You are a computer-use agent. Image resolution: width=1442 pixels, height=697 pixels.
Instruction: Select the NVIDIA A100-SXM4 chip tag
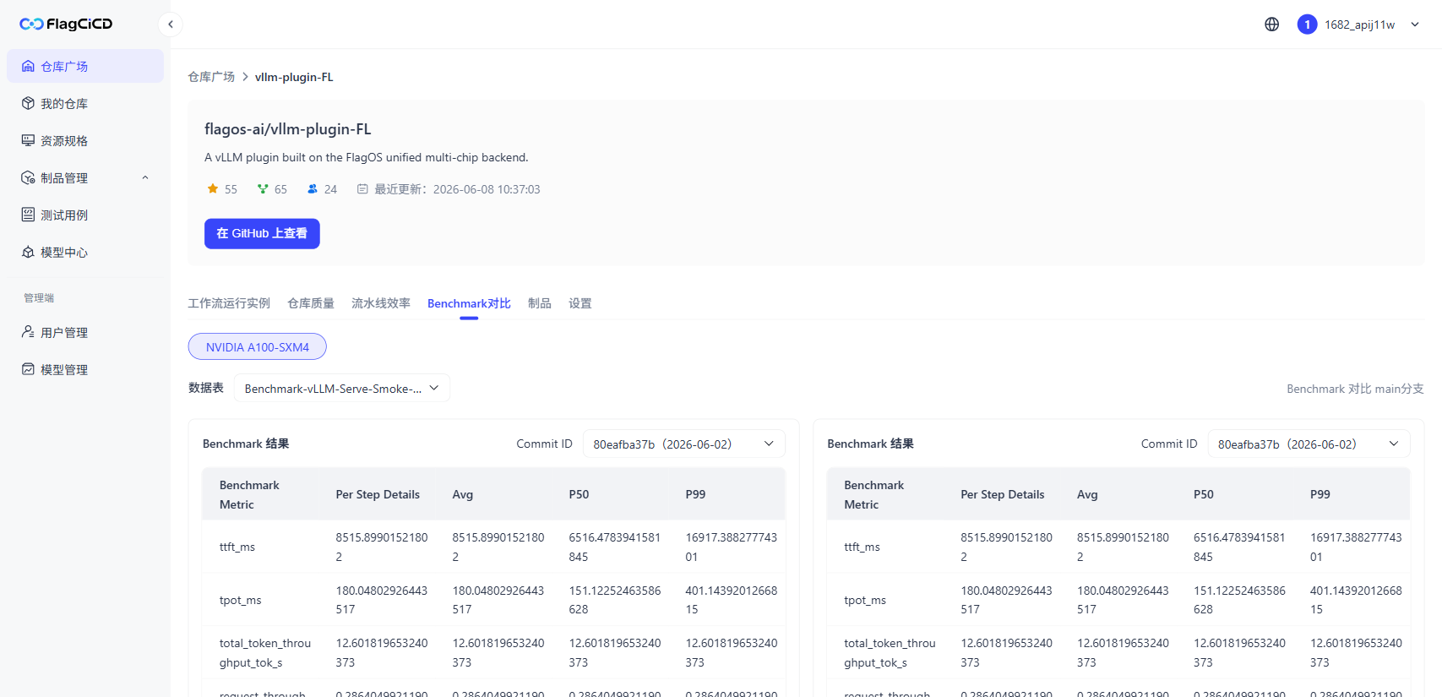[x=258, y=346]
